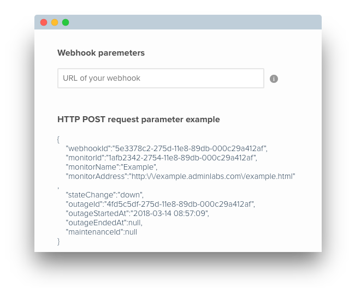
Task: Click the outageEndedAt null line
Action: [104, 223]
